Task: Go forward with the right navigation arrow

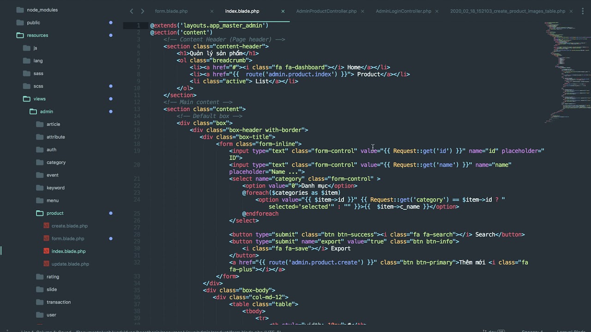Action: click(x=142, y=11)
